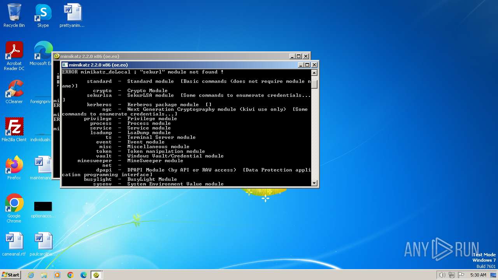Close the front mimikatz window
This screenshot has height=280, width=498.
(314, 65)
